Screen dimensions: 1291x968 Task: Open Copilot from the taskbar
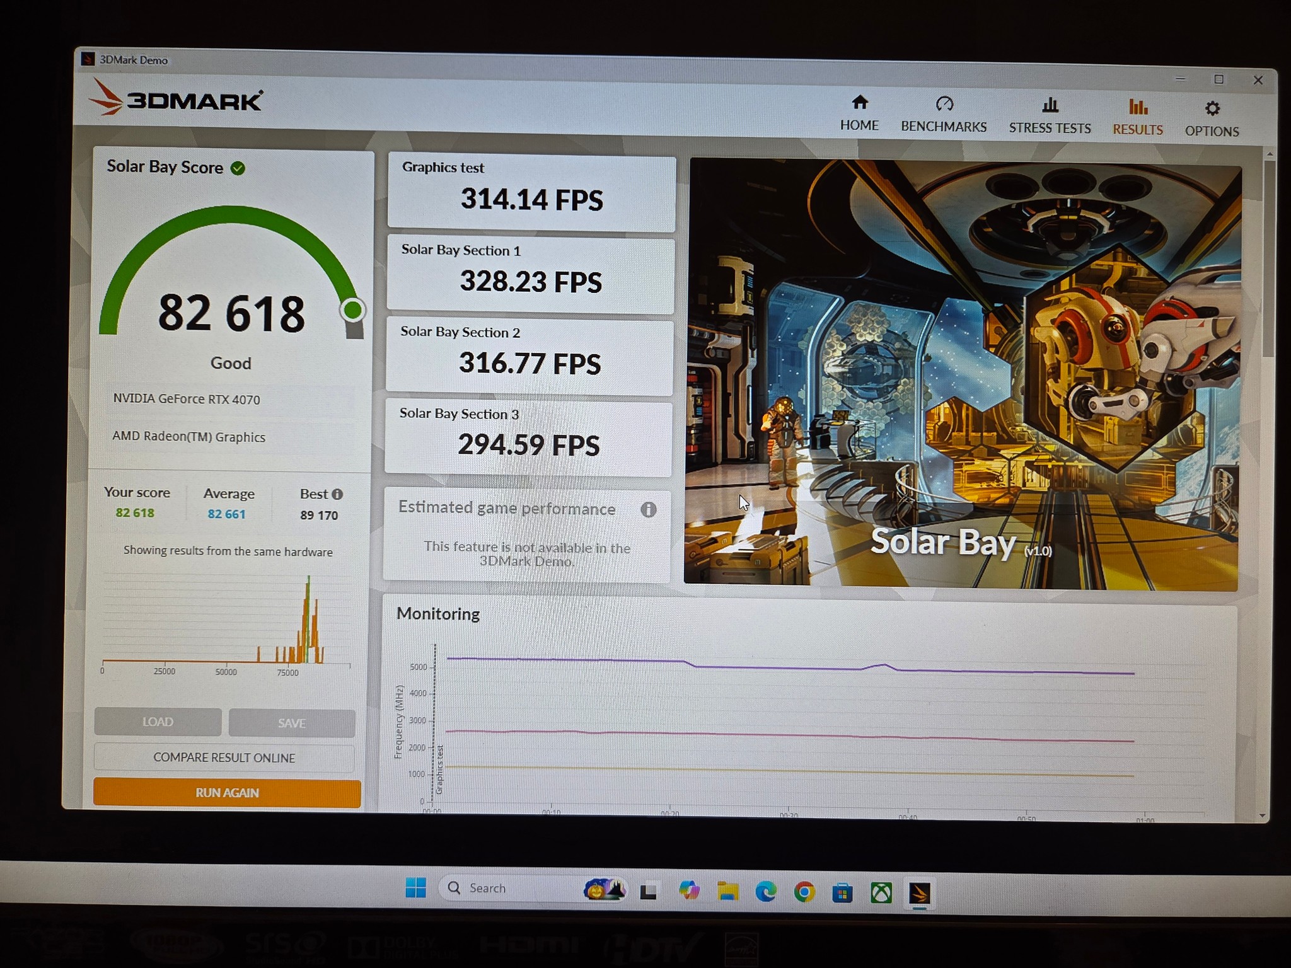click(689, 890)
